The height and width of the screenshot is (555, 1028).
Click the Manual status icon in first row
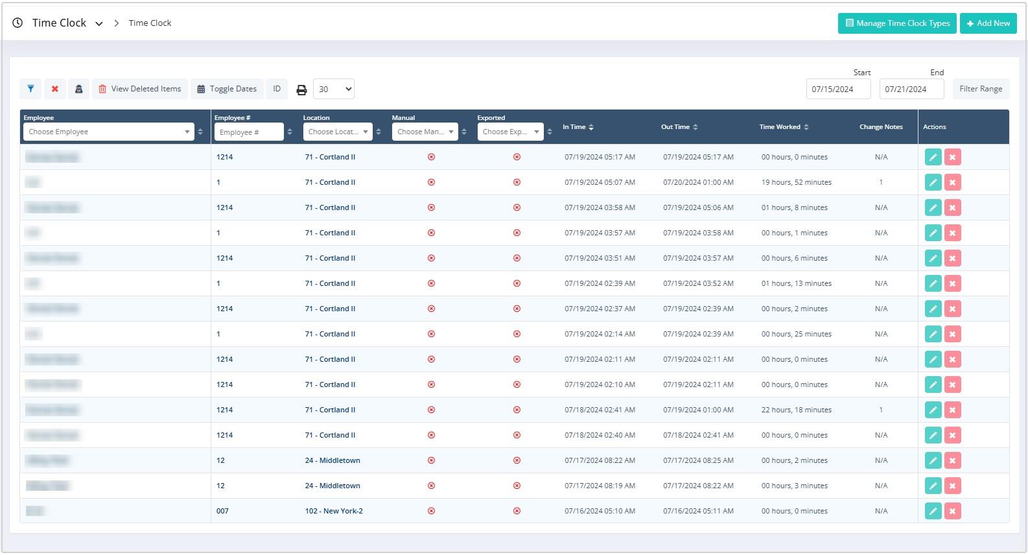pyautogui.click(x=431, y=157)
